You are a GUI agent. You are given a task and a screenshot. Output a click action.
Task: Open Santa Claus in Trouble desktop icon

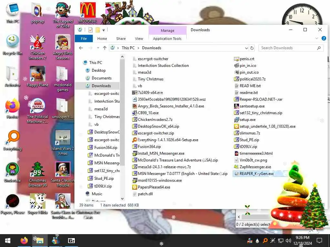point(63,175)
